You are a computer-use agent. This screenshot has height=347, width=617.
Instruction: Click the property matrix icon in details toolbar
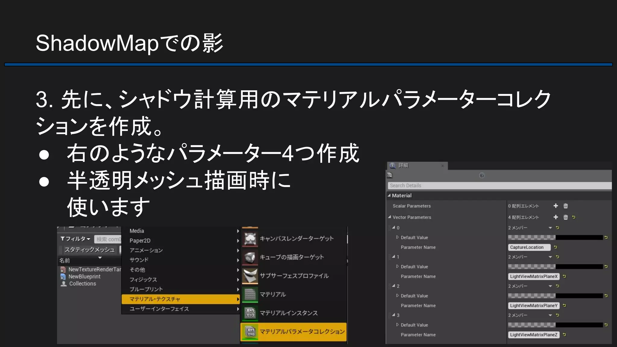point(390,175)
